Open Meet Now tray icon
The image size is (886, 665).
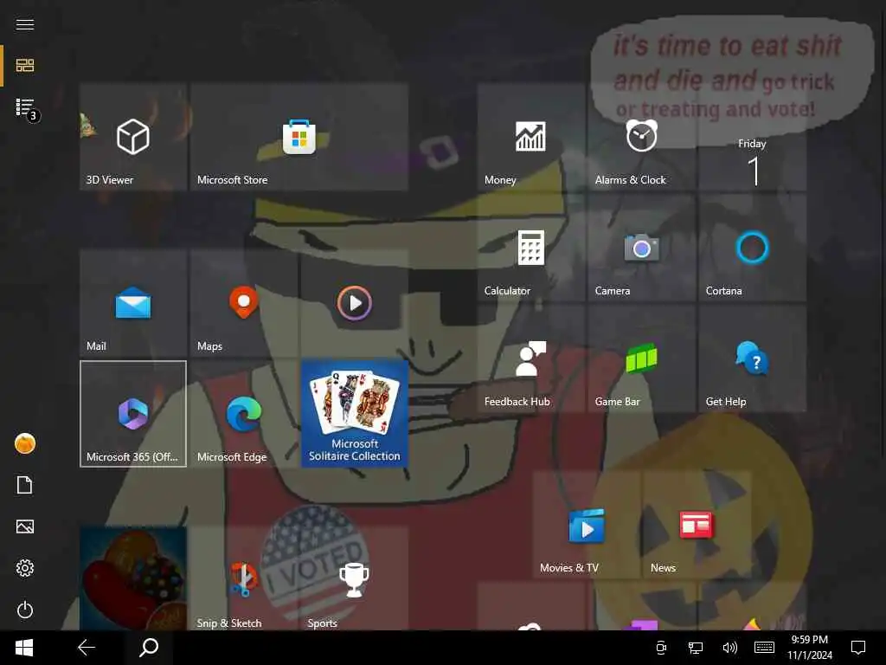(660, 648)
